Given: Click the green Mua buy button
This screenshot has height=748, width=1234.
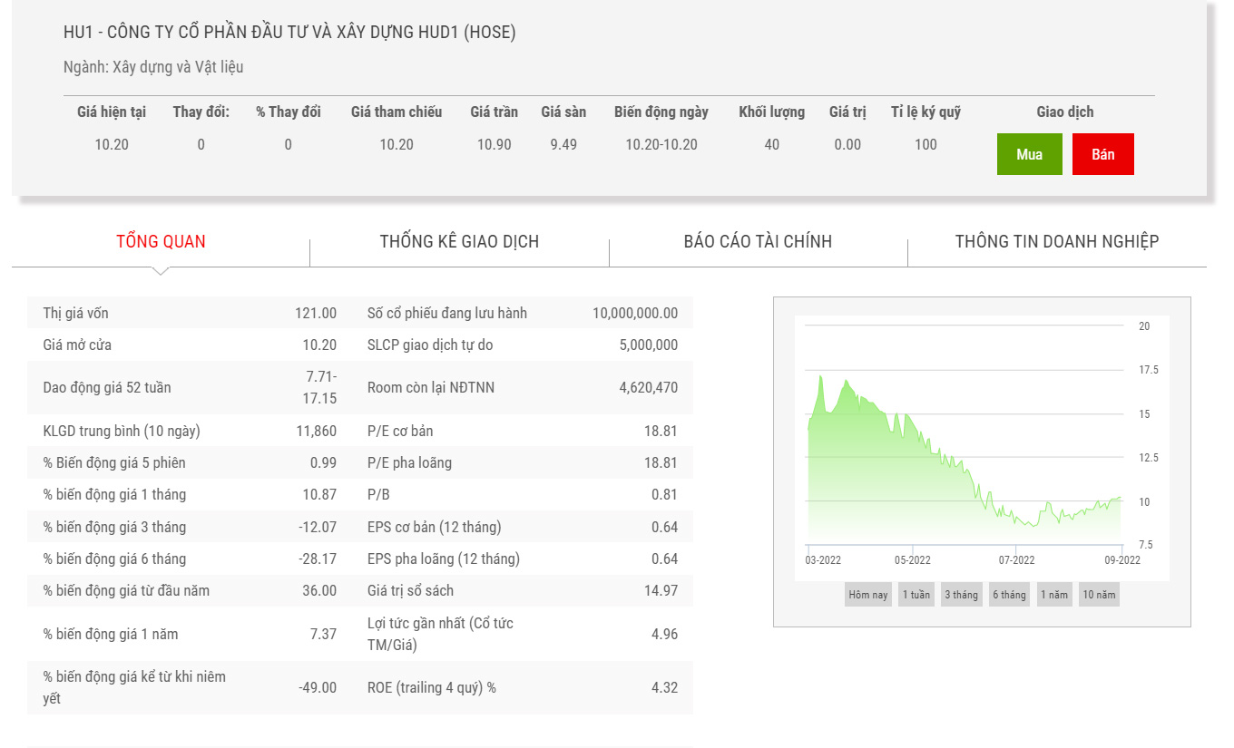Looking at the screenshot, I should (x=1029, y=154).
